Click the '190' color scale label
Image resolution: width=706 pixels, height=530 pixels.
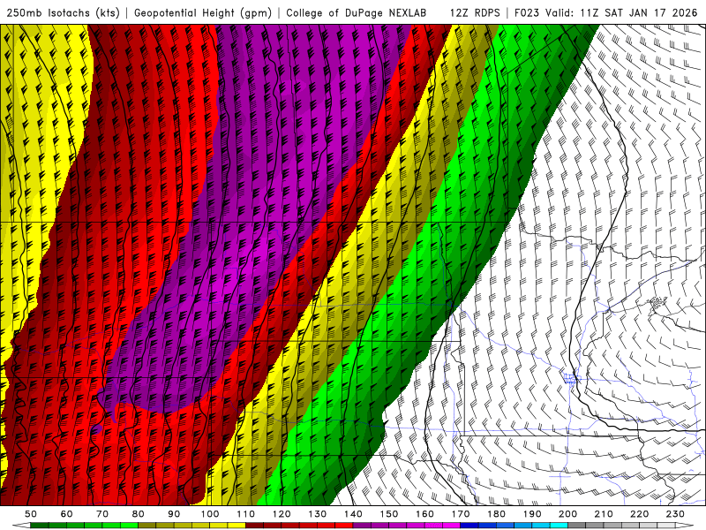click(532, 514)
